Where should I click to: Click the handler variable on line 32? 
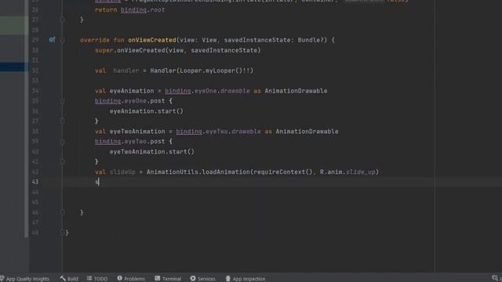pyautogui.click(x=126, y=70)
